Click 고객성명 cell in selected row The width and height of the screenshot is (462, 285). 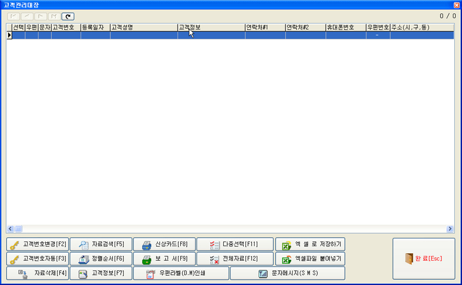(144, 35)
